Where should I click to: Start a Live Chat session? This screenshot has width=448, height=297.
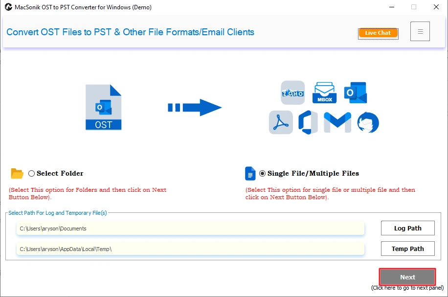tap(378, 33)
